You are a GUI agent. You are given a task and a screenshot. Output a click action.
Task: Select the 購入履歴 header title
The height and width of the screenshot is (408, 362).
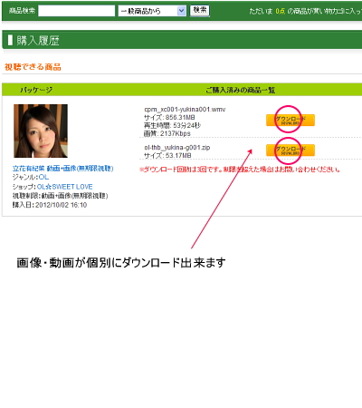(x=38, y=40)
